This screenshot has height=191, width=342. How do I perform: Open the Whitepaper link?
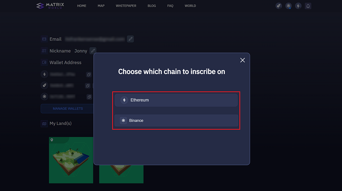tap(126, 6)
